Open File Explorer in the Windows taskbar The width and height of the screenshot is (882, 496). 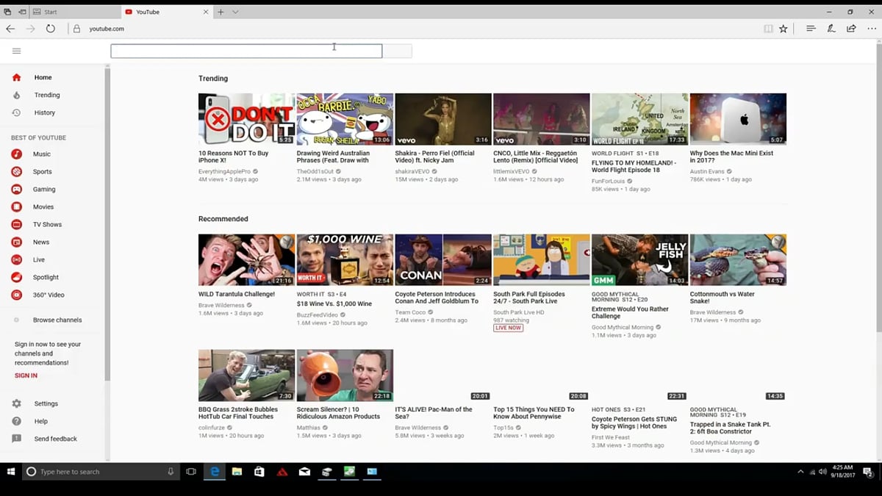point(237,472)
